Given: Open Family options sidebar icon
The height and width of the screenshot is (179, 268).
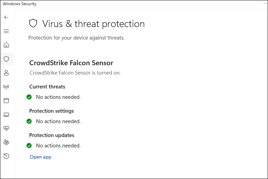Looking at the screenshot, I should [x=6, y=142].
